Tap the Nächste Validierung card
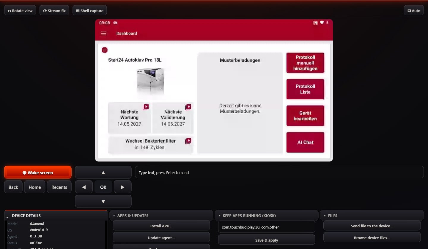428x249 pixels. click(173, 118)
